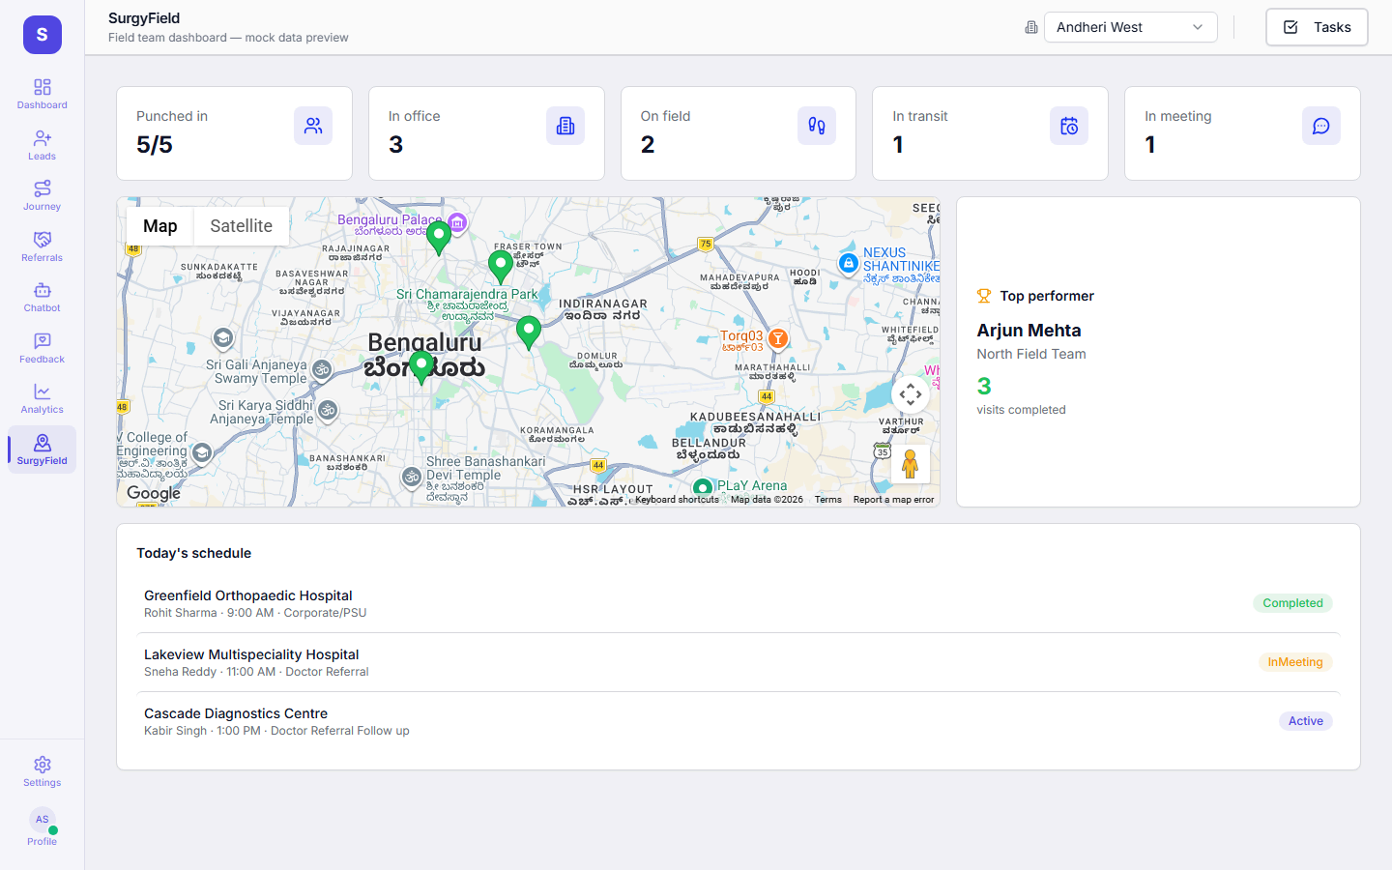The width and height of the screenshot is (1392, 870).
Task: Click the building icon beside the branch selector
Action: click(x=1031, y=27)
